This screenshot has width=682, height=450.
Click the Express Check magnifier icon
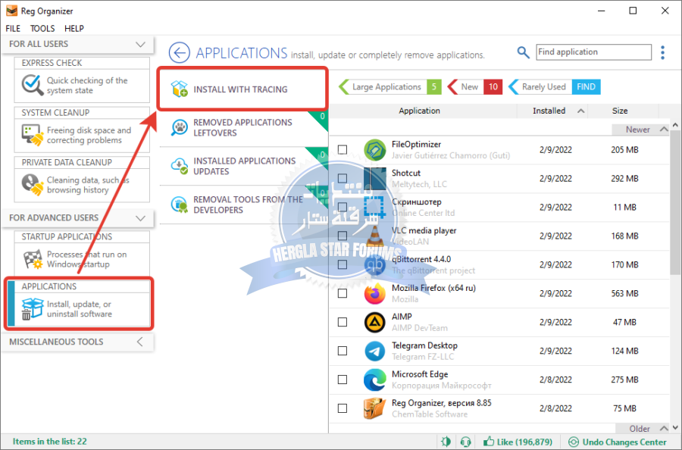(x=32, y=85)
